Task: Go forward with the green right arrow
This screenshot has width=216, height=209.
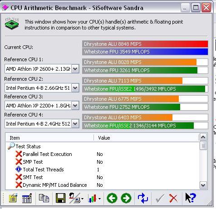Action: [126, 198]
